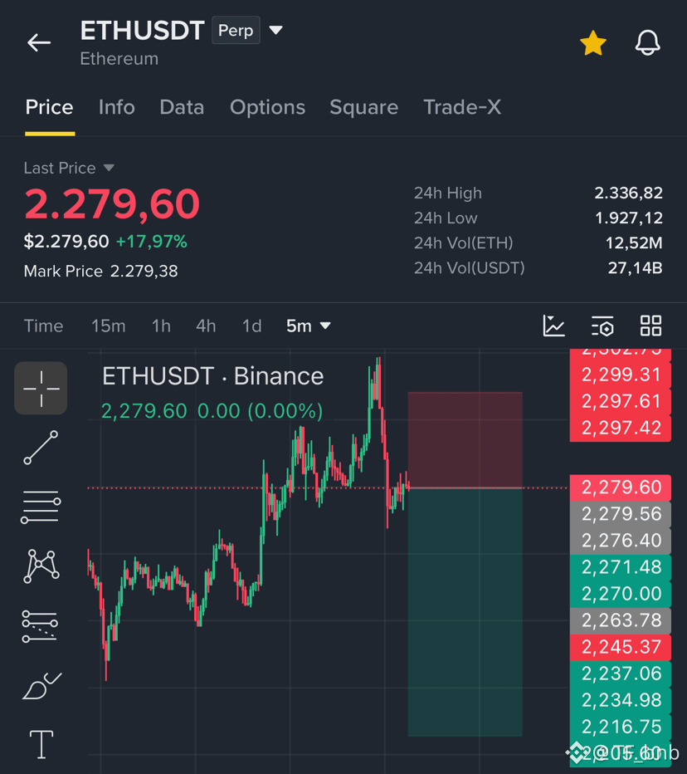Select the 1h interval

[161, 326]
